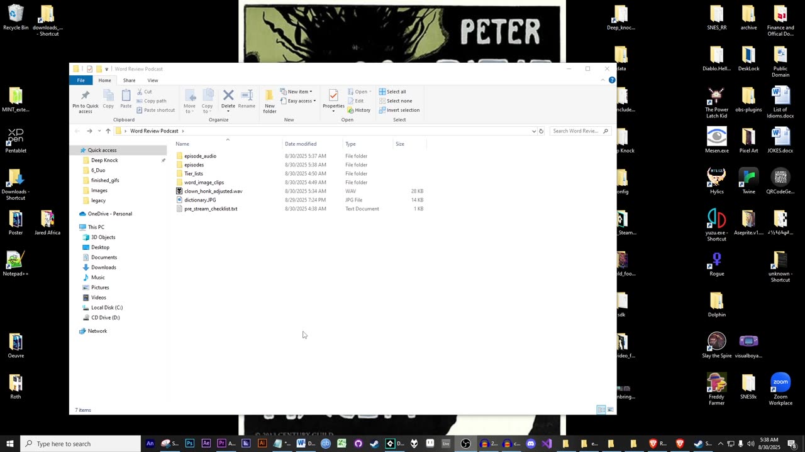
Task: Collapse the ribbon with the chevron
Action: (x=602, y=80)
